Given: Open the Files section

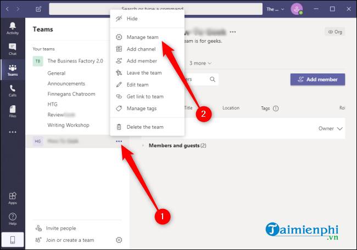Looking at the screenshot, I should click(13, 111).
